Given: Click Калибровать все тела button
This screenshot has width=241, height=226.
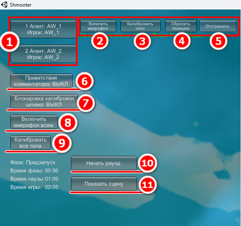Looking at the screenshot, I should click(31, 143).
